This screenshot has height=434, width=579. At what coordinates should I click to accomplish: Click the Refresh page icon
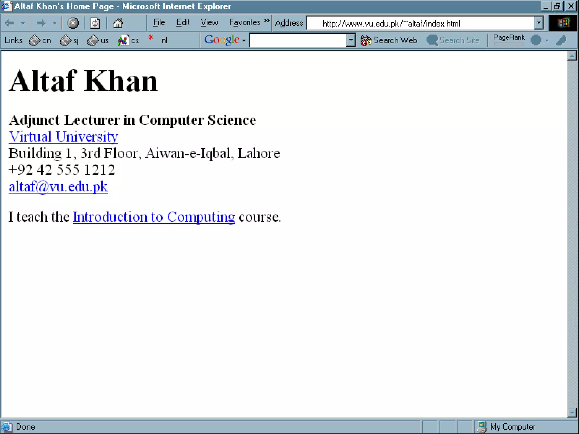(x=95, y=23)
